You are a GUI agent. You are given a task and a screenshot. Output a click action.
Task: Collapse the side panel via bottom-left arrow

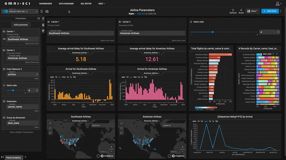click(x=2, y=157)
